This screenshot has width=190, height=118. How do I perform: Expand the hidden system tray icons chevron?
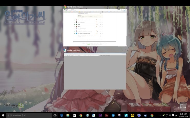tap(160, 115)
